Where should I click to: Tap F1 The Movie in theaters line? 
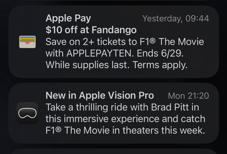tap(125, 130)
